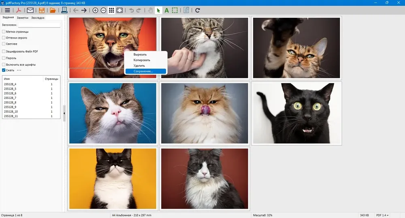Print using the blue printer icon
The image size is (405, 218).
64,10
